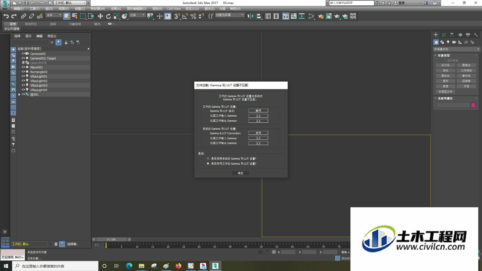This screenshot has height=271, width=482.
Task: Switch to Shapes create category icon
Action: pos(442,42)
